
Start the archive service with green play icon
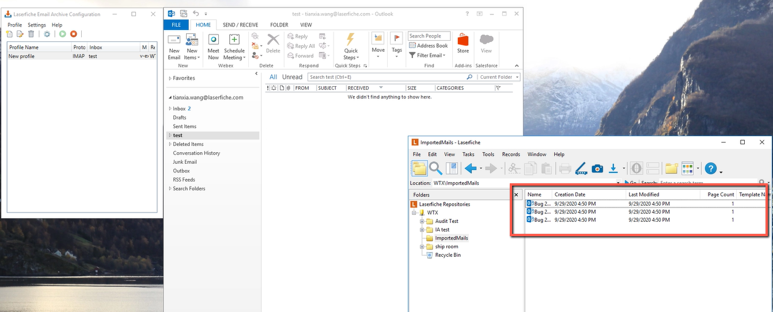coord(62,34)
